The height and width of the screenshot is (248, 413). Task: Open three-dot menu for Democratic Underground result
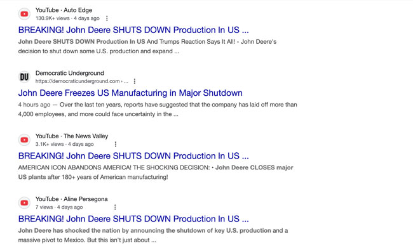(x=134, y=81)
